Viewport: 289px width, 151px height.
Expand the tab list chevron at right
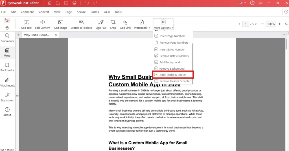283,35
